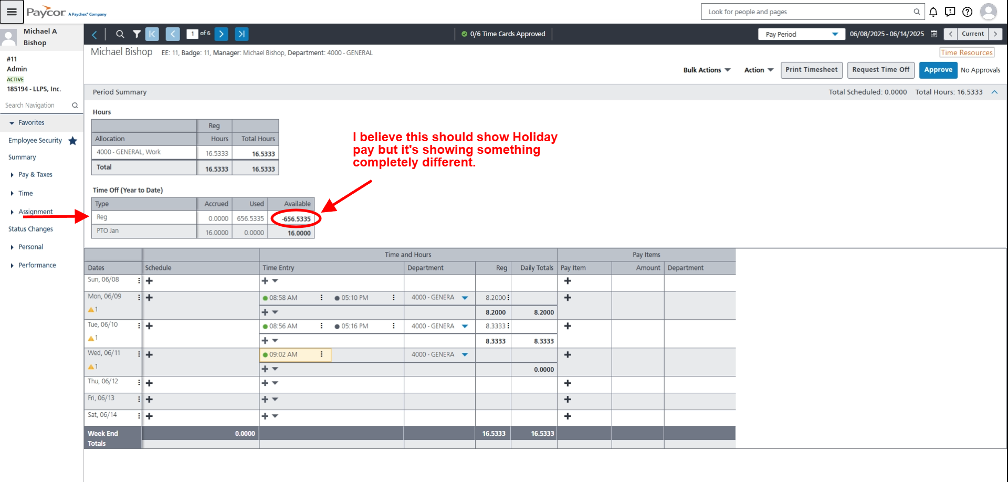This screenshot has width=1008, height=482.
Task: Select Status Changes in the sidebar
Action: tap(30, 229)
